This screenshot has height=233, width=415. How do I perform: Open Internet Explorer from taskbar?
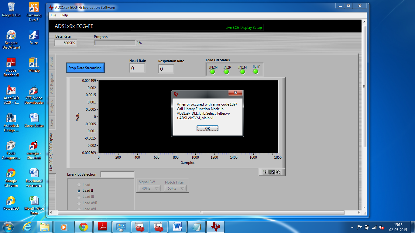pyautogui.click(x=27, y=227)
